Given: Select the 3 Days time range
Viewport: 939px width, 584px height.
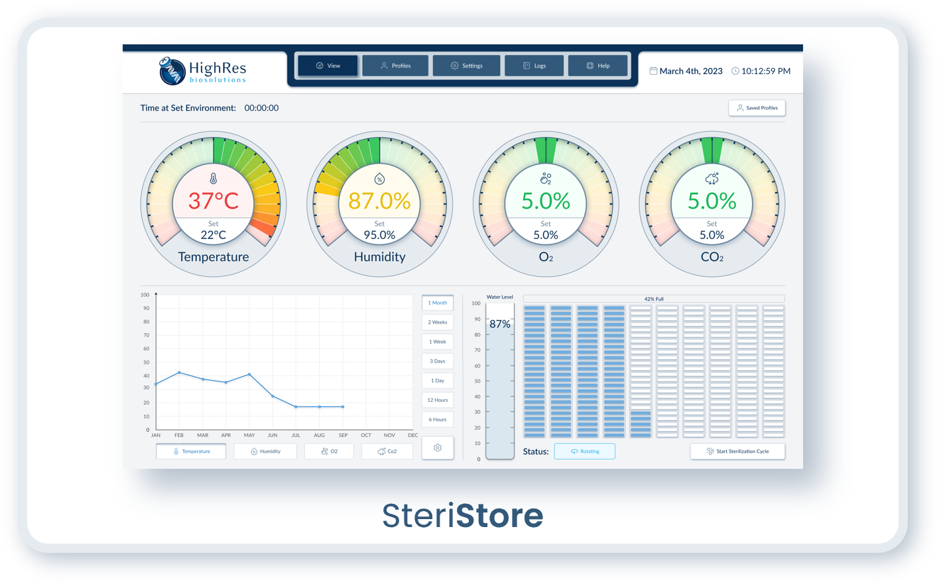Looking at the screenshot, I should [x=438, y=361].
